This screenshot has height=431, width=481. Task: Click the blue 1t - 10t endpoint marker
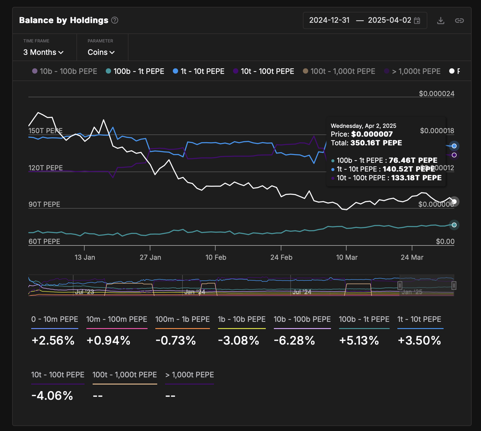(454, 146)
